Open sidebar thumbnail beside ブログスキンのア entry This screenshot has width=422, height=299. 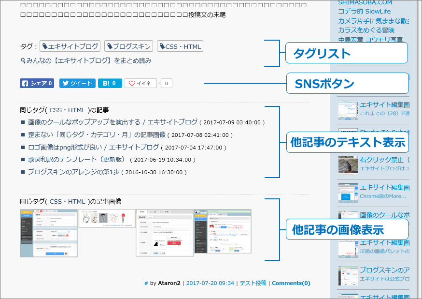(348, 276)
